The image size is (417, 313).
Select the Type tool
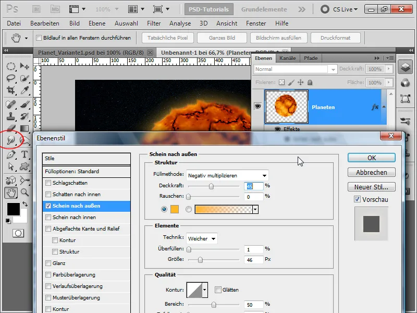pos(24,154)
